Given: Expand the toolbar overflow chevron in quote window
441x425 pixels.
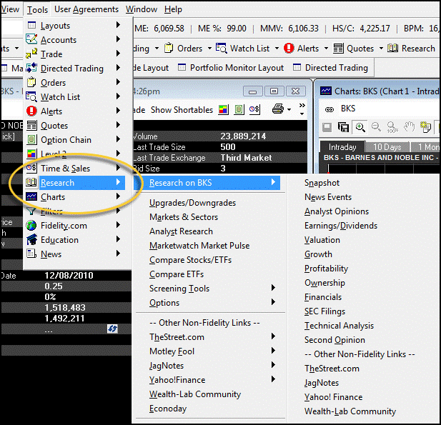Looking at the screenshot, I should (302, 109).
